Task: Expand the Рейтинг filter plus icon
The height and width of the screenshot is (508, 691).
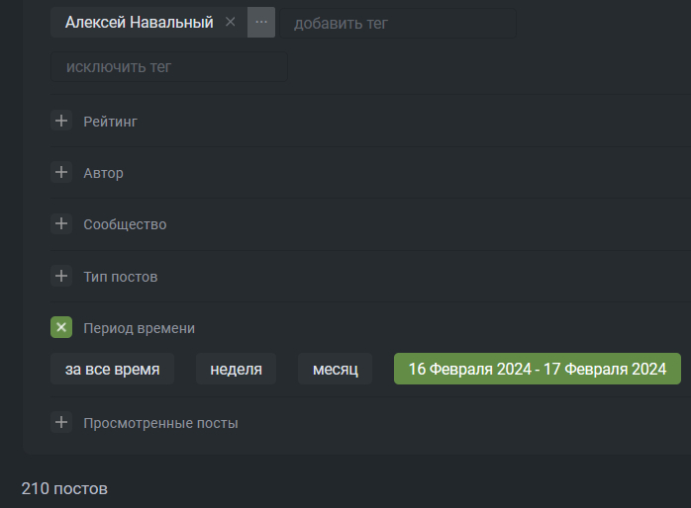Action: pos(61,121)
